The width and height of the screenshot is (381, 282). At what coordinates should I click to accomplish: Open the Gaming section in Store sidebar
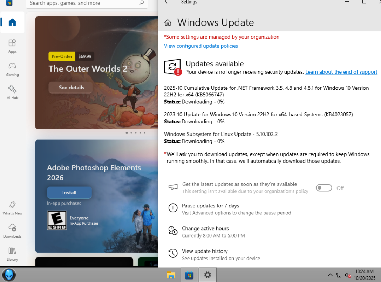pos(12,69)
